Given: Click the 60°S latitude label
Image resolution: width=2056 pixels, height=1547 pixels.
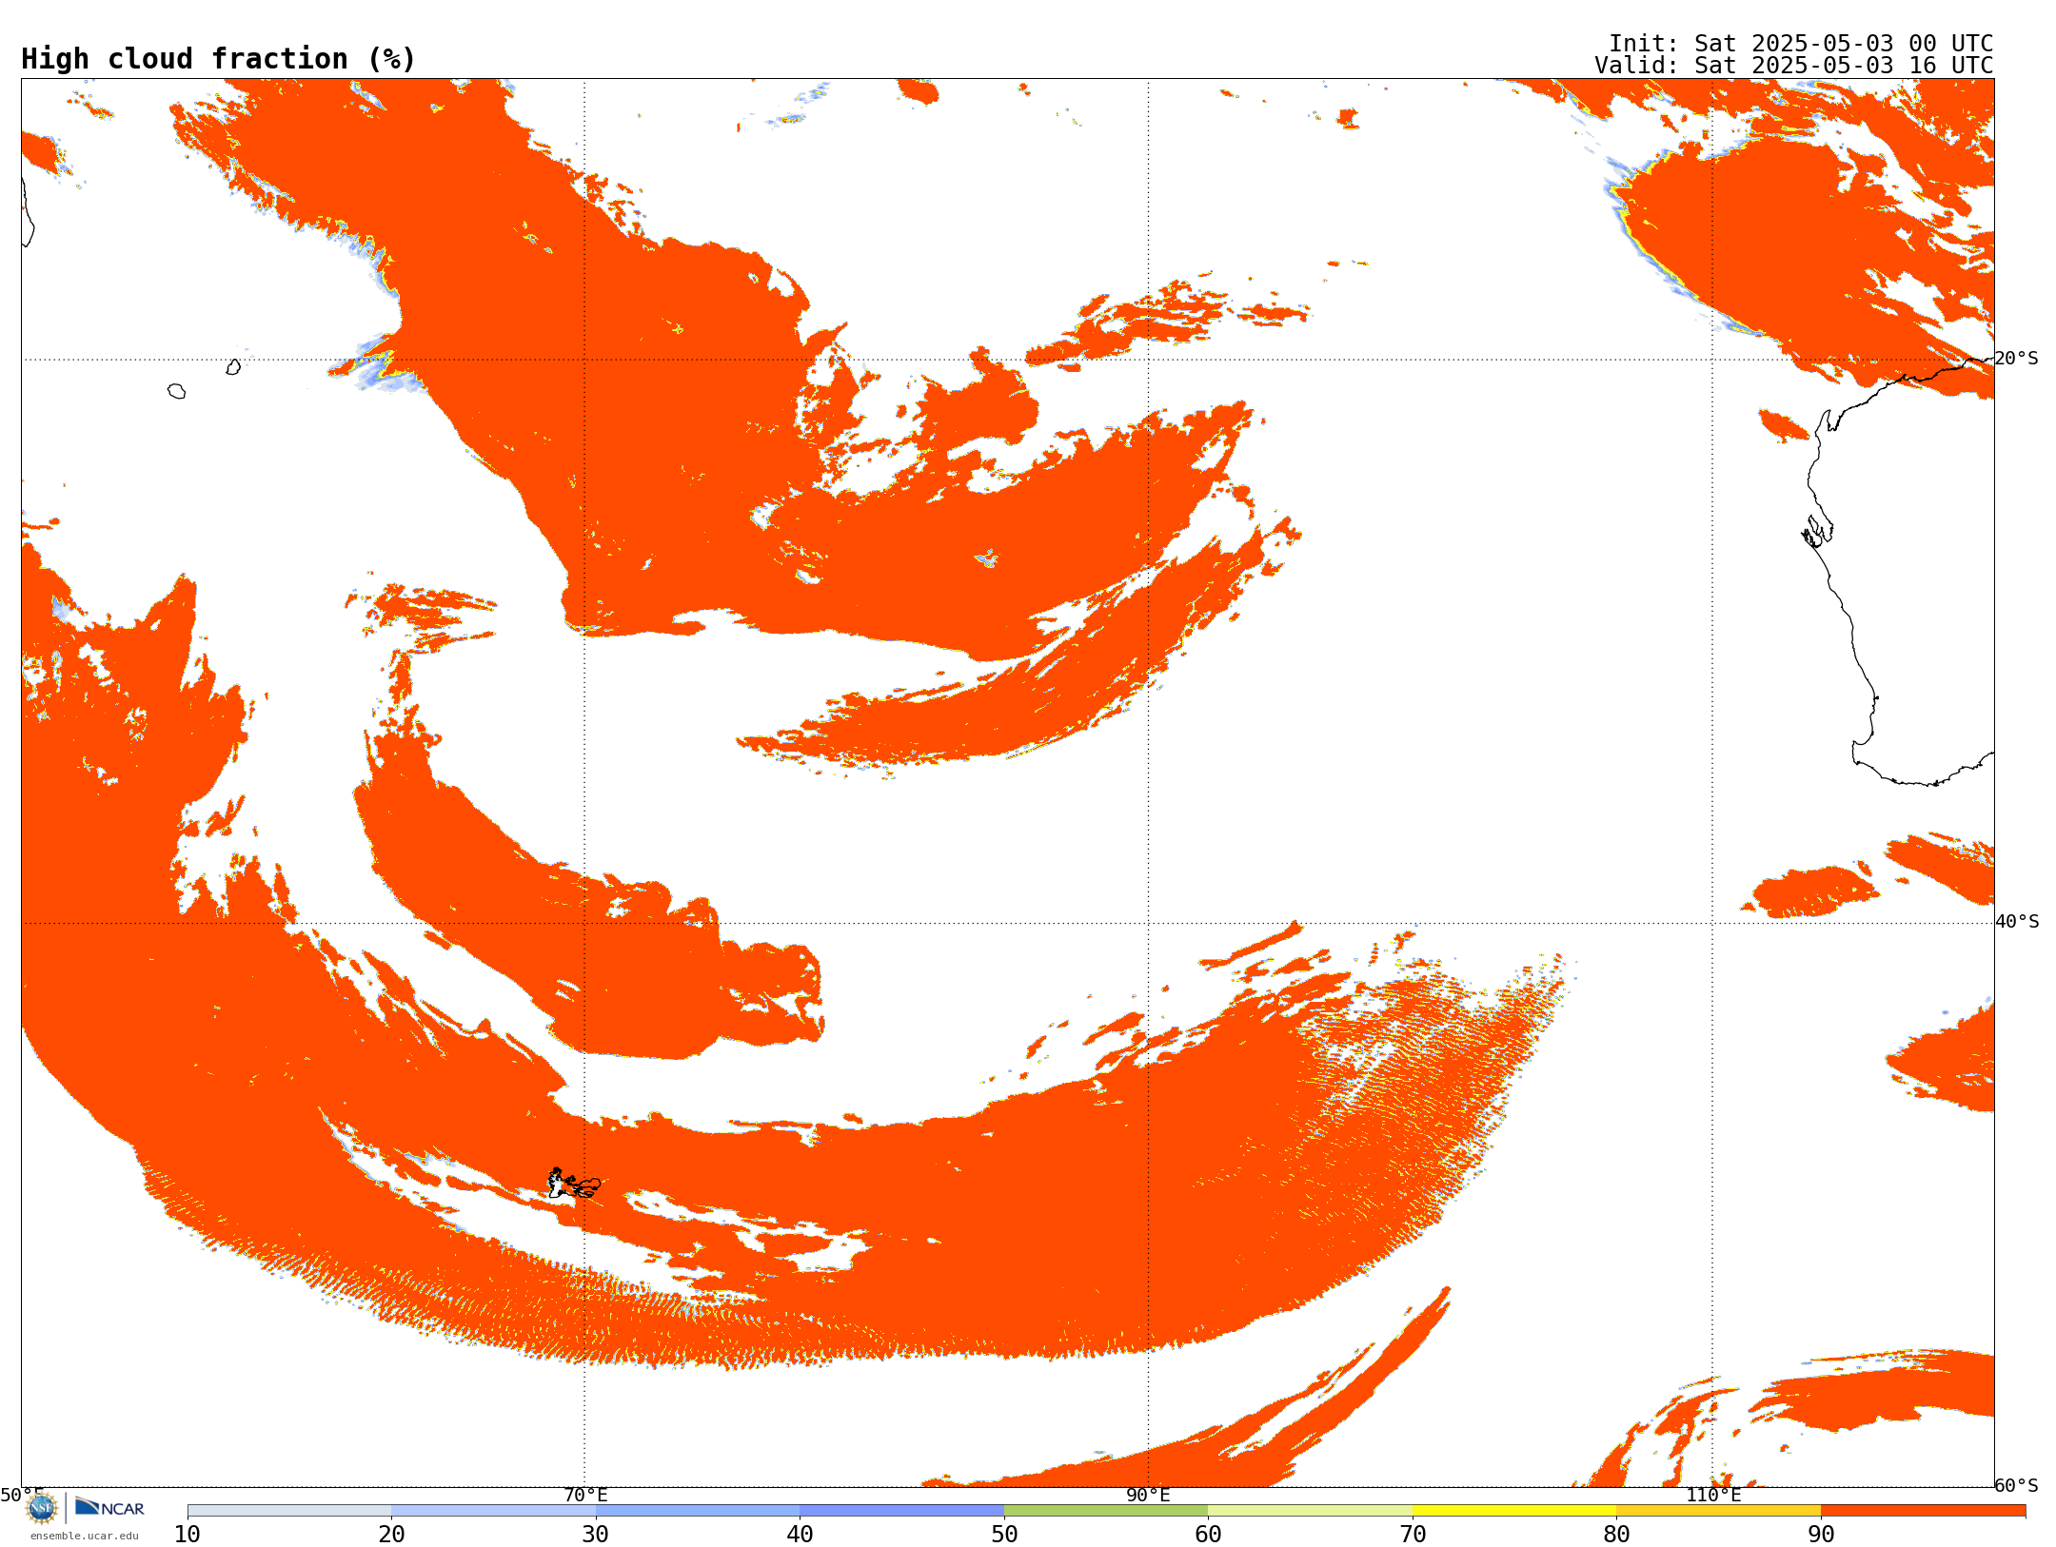Looking at the screenshot, I should pyautogui.click(x=2016, y=1485).
